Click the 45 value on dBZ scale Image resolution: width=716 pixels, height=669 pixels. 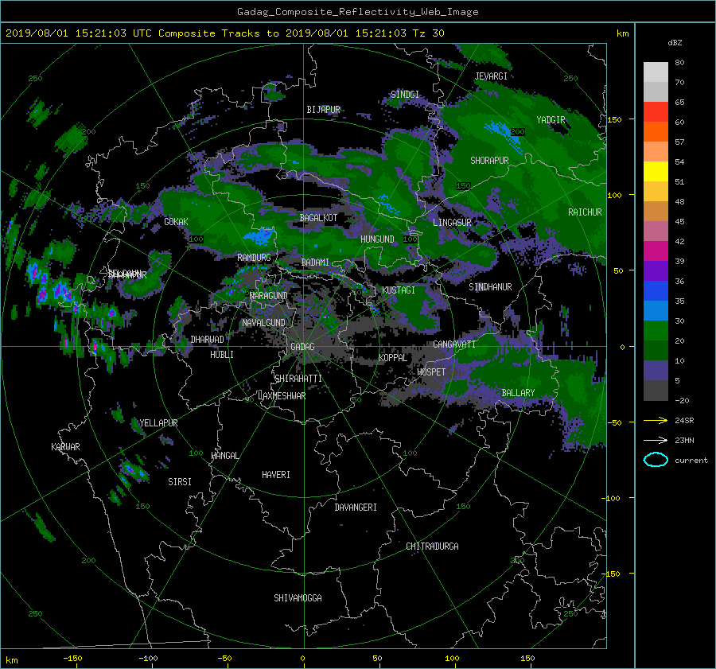(x=679, y=221)
